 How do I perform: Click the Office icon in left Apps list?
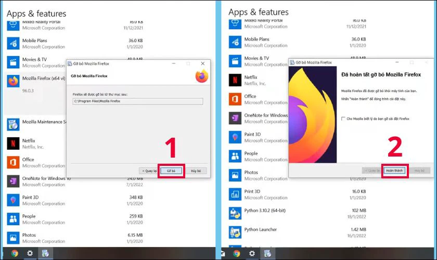13,162
